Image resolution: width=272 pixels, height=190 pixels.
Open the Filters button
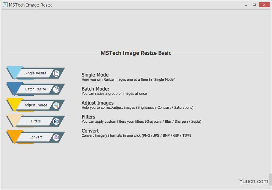click(x=36, y=121)
